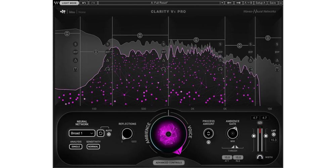Click the ATT 15.0 value field

coord(227,157)
